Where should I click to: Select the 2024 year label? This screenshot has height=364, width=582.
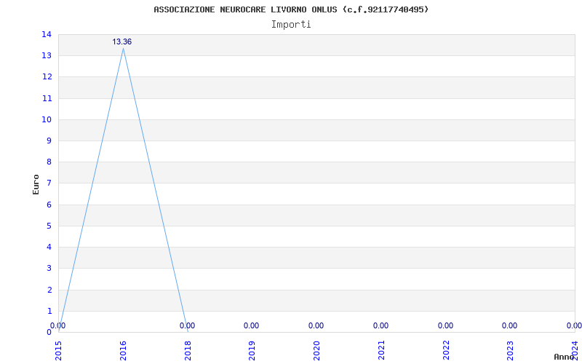coord(575,351)
